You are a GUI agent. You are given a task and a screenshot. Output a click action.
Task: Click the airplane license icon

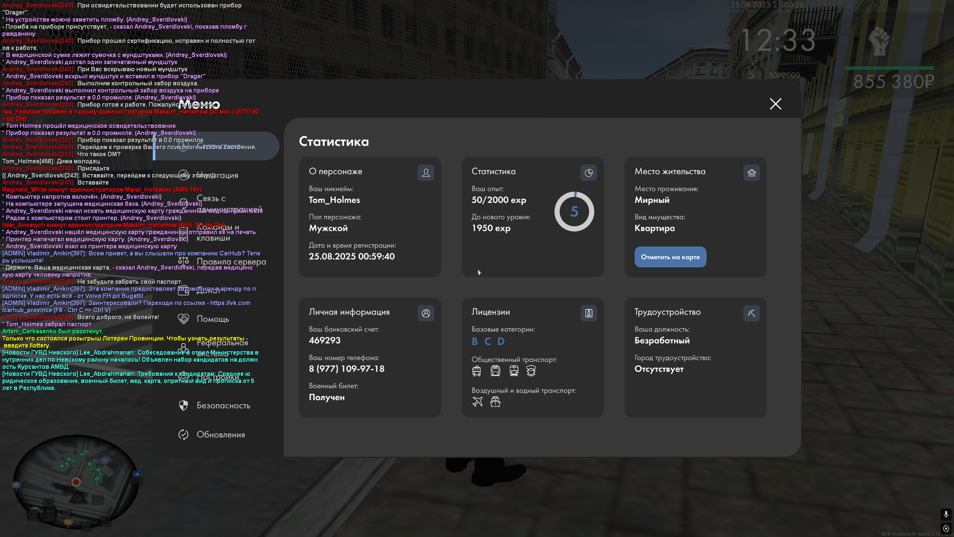pyautogui.click(x=477, y=402)
